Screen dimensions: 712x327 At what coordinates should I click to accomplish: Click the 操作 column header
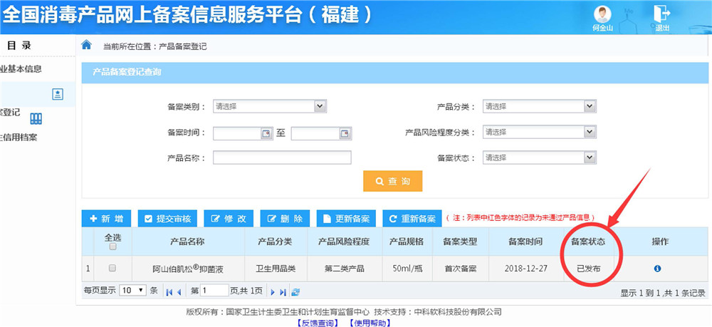tap(660, 242)
